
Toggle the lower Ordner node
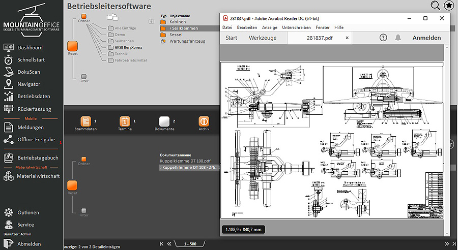tap(84, 159)
